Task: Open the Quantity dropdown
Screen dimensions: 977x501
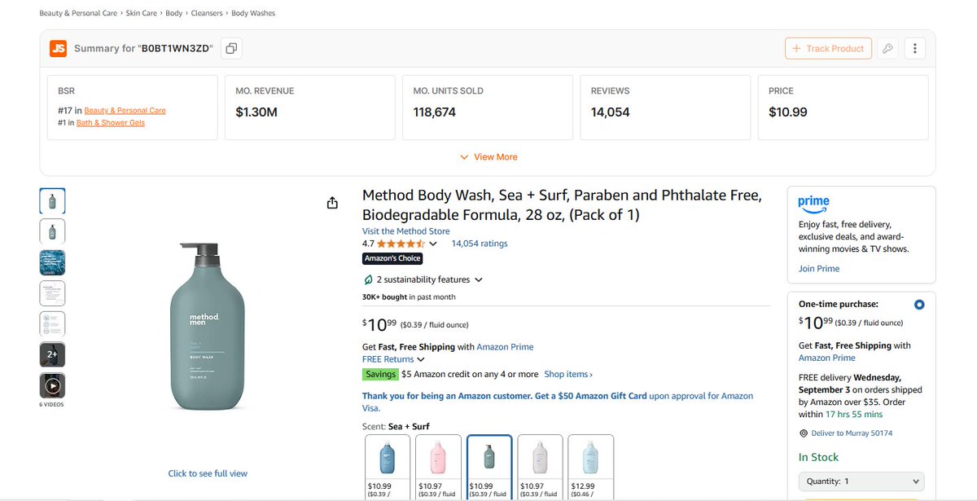Action: pyautogui.click(x=861, y=481)
